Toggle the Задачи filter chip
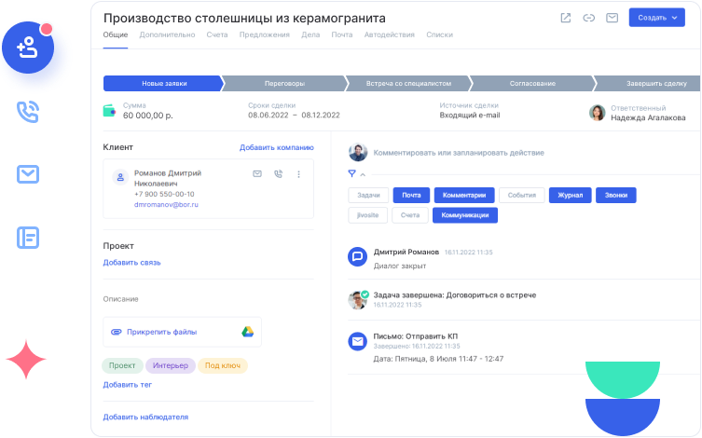This screenshot has height=438, width=702. pyautogui.click(x=368, y=196)
